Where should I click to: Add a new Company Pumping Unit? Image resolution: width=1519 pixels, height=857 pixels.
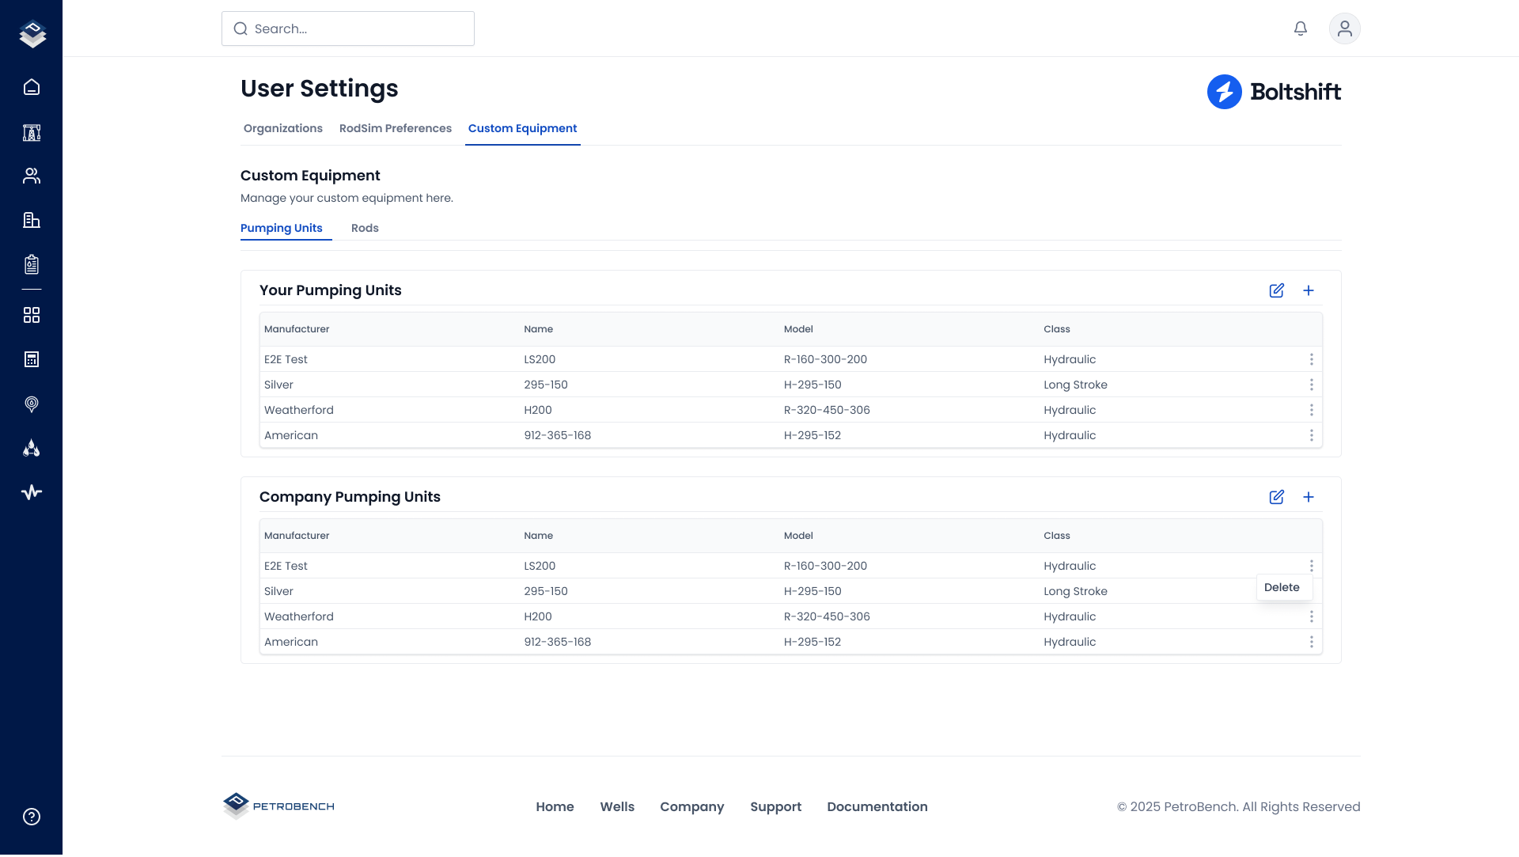(1309, 497)
